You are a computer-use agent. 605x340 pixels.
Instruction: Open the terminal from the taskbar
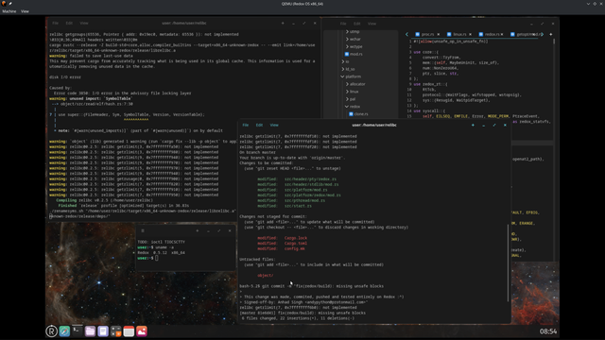[x=78, y=331]
